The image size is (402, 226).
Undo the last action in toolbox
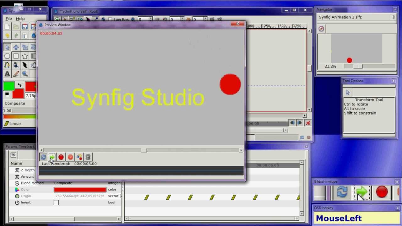click(7, 35)
